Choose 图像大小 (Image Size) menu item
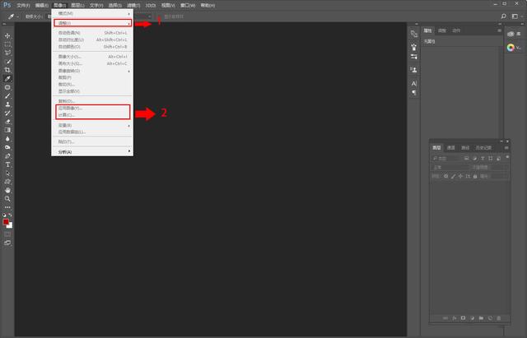This screenshot has width=527, height=338. pyautogui.click(x=92, y=57)
